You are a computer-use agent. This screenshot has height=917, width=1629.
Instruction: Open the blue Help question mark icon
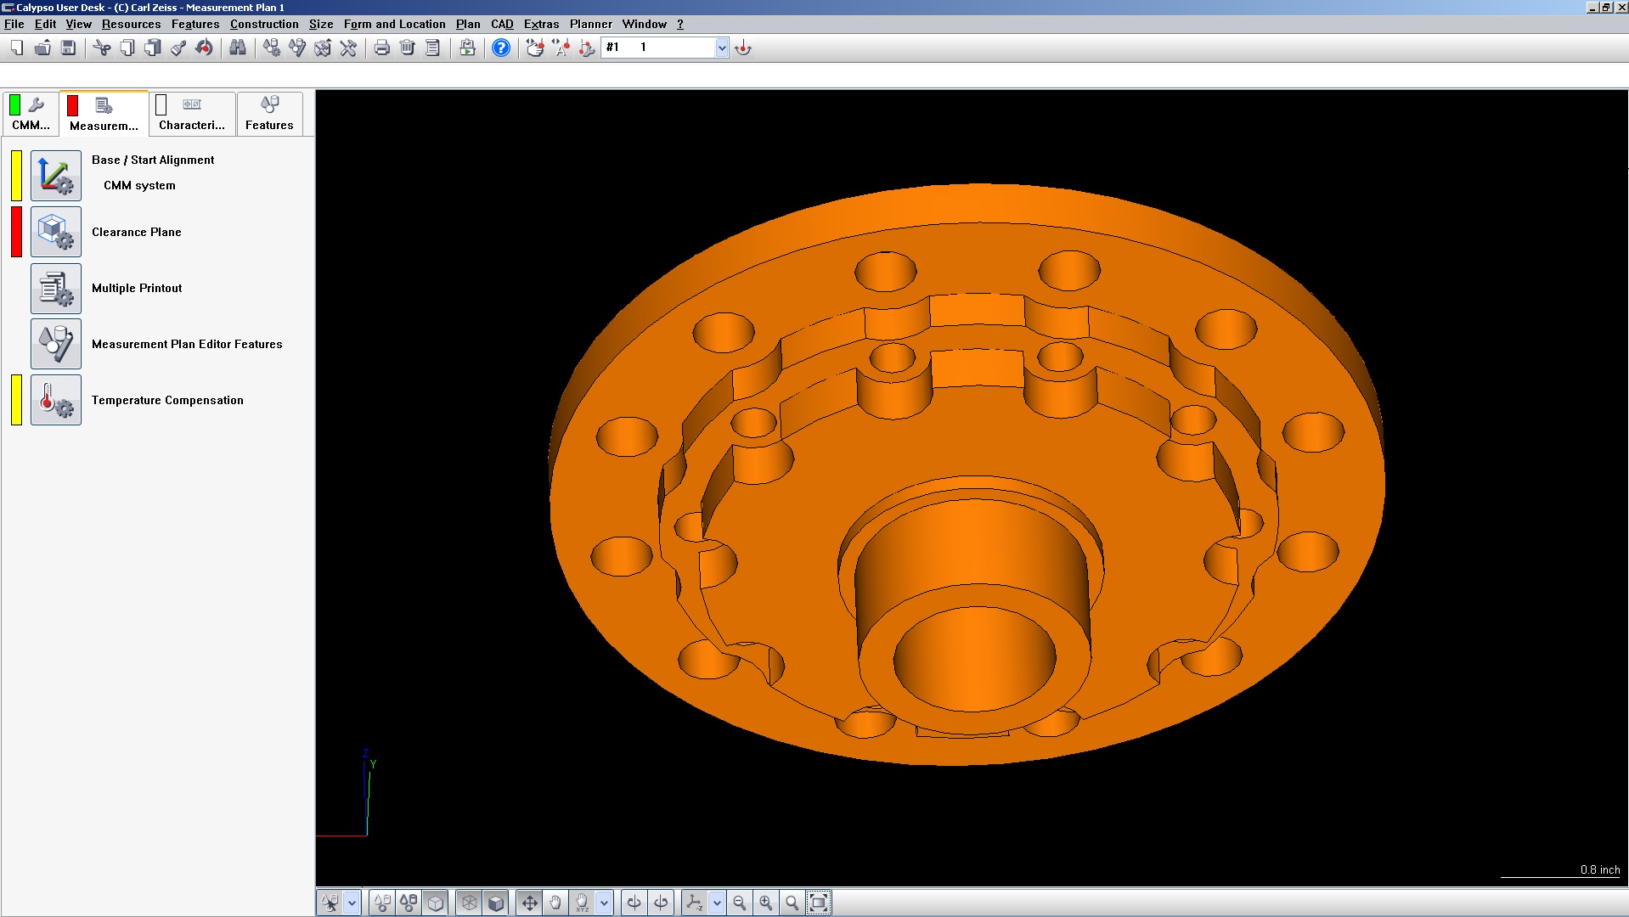pyautogui.click(x=501, y=48)
